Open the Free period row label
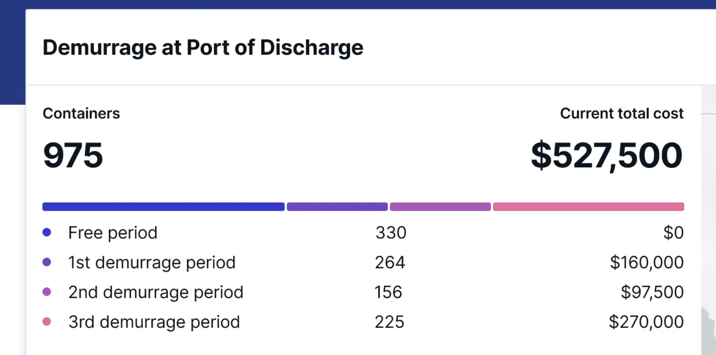Screen dimensions: 716x355 [x=113, y=233]
